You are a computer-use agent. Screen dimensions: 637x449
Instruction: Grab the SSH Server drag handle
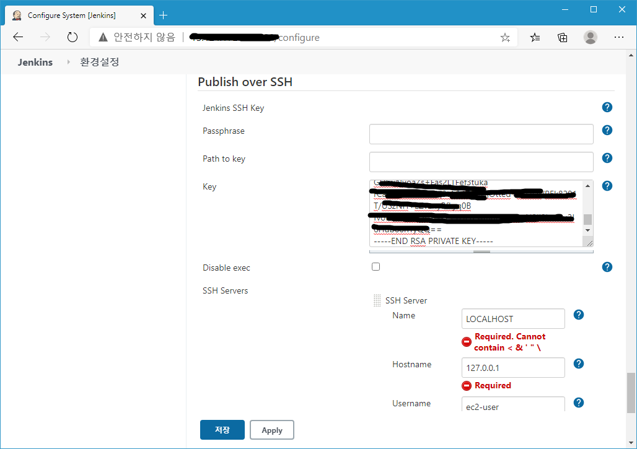click(377, 300)
